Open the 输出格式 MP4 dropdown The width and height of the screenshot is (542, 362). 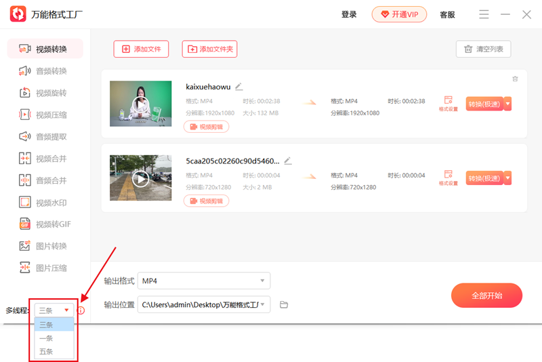[204, 281]
